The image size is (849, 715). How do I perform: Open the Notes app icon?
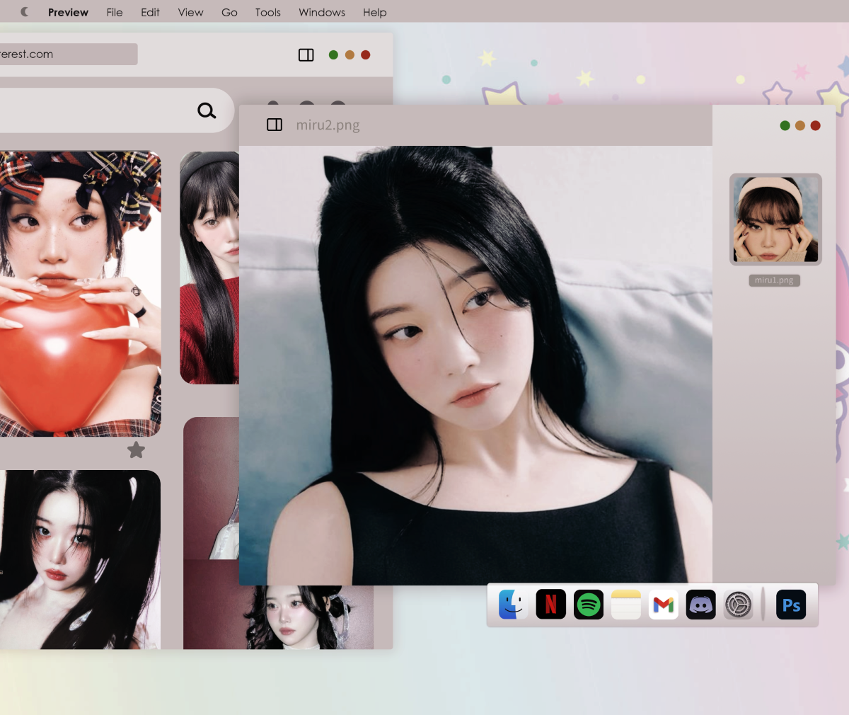point(625,605)
